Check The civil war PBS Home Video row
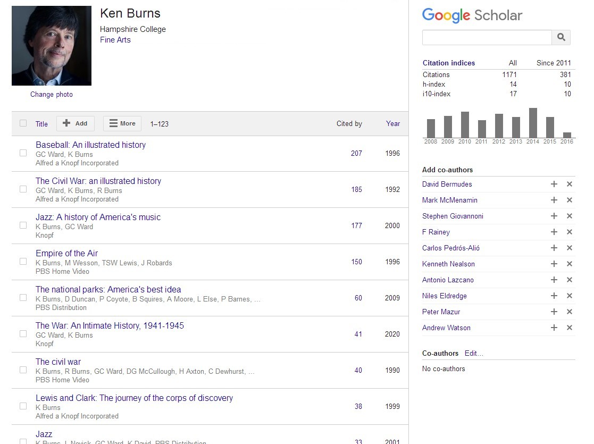 tap(23, 370)
